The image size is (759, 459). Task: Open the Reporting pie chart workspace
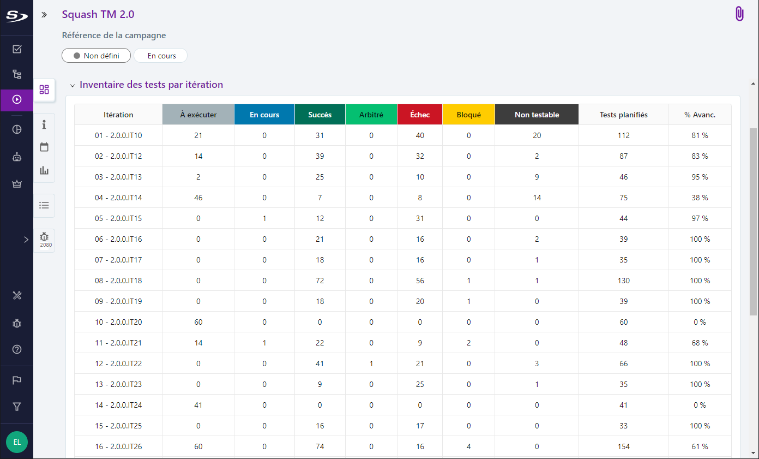[17, 129]
